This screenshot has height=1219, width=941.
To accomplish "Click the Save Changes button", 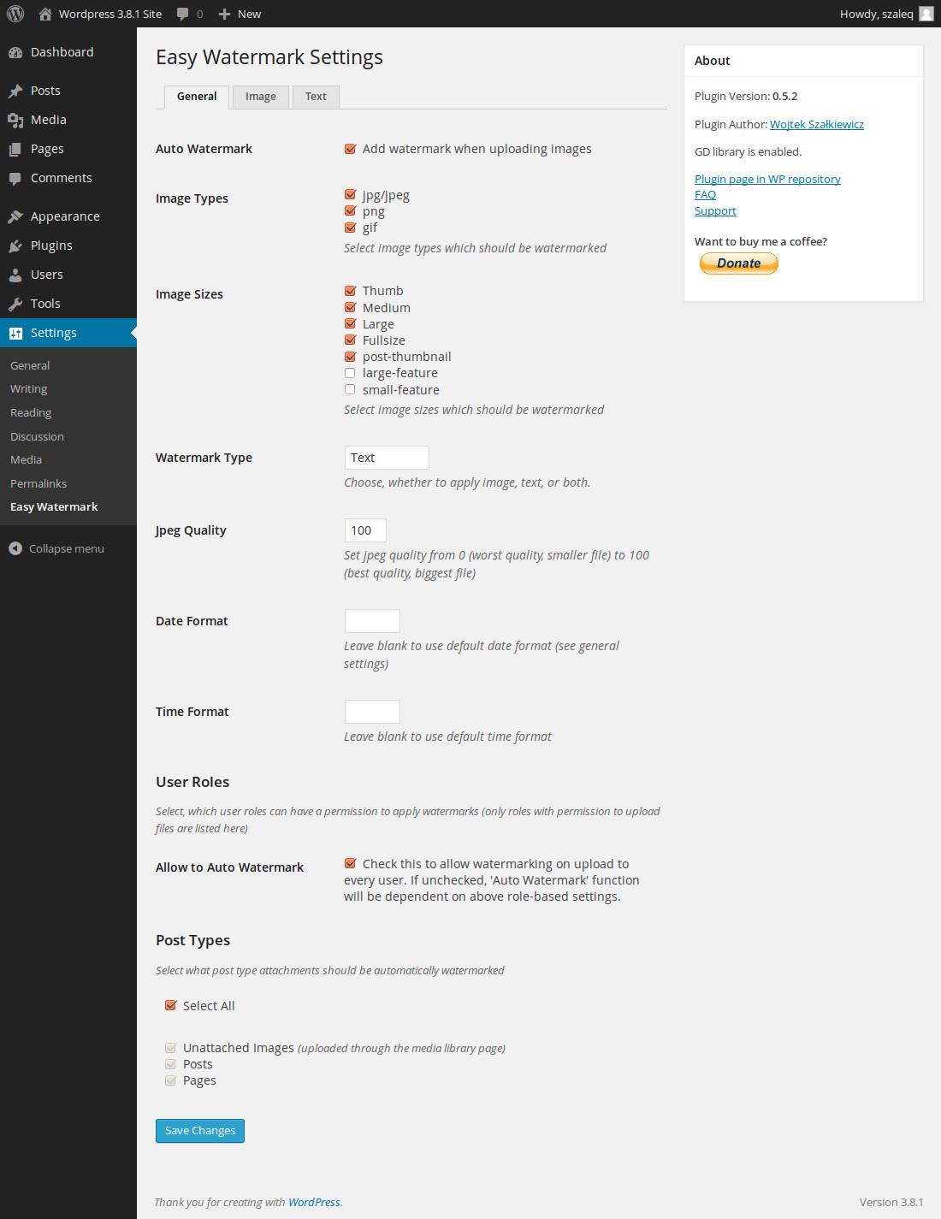I will tap(199, 1130).
